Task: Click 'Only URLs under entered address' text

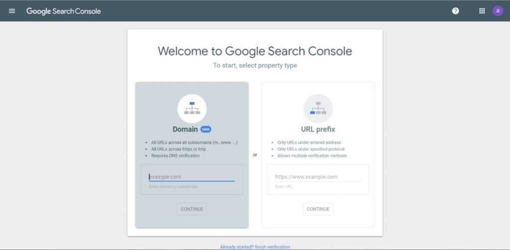Action: (x=309, y=143)
